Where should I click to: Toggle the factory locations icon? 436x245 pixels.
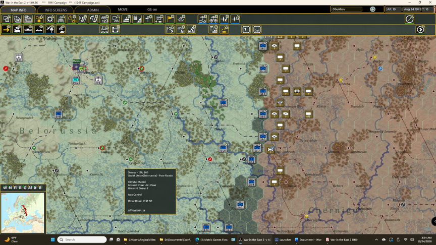[126, 19]
